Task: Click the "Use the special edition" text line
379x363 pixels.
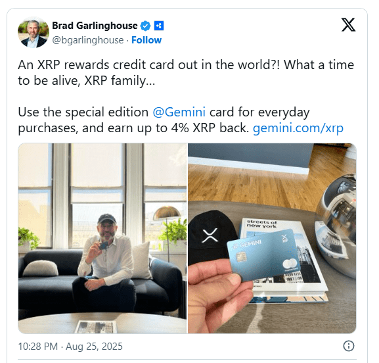Action: coord(83,112)
